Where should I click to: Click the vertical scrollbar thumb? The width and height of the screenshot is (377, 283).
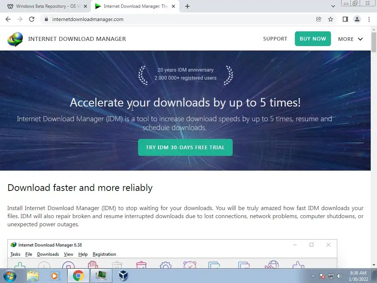(x=374, y=42)
